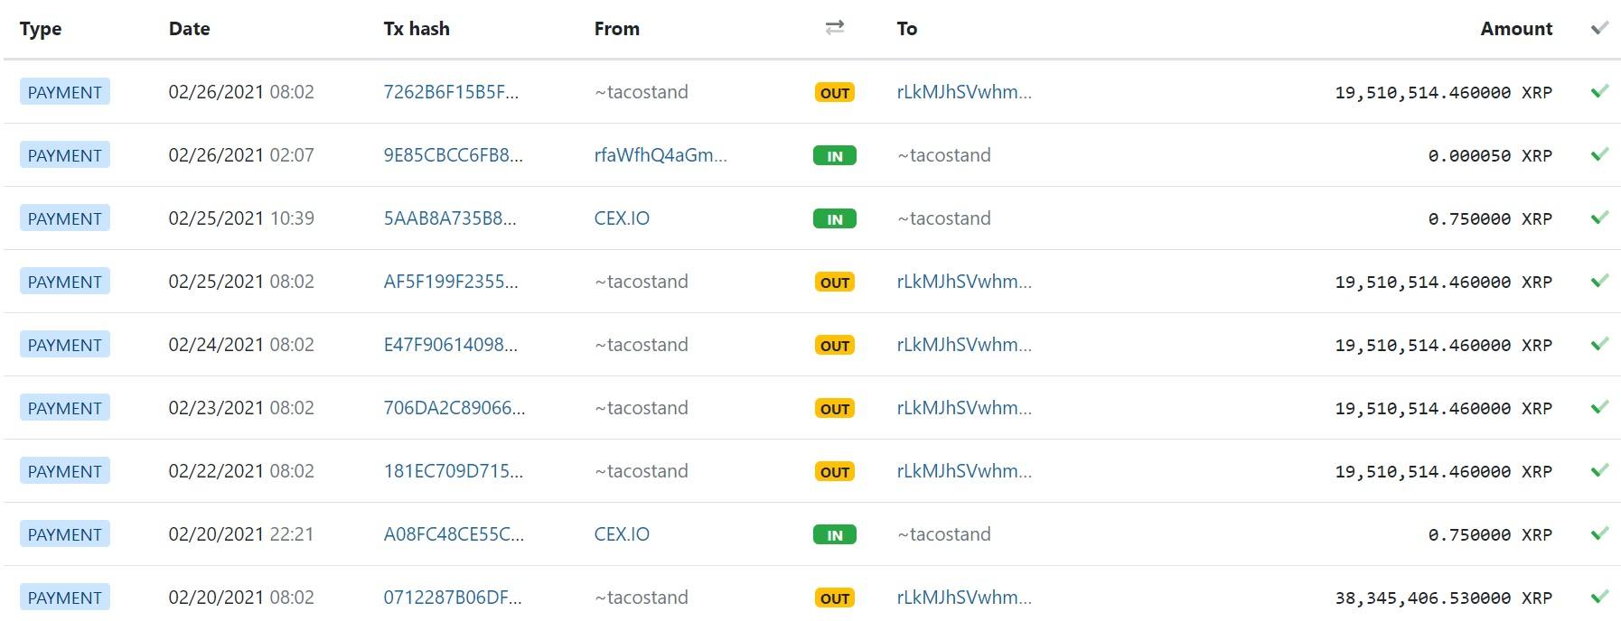The height and width of the screenshot is (621, 1621).
Task: Click the gray checkmark header icon
Action: coord(1599,28)
